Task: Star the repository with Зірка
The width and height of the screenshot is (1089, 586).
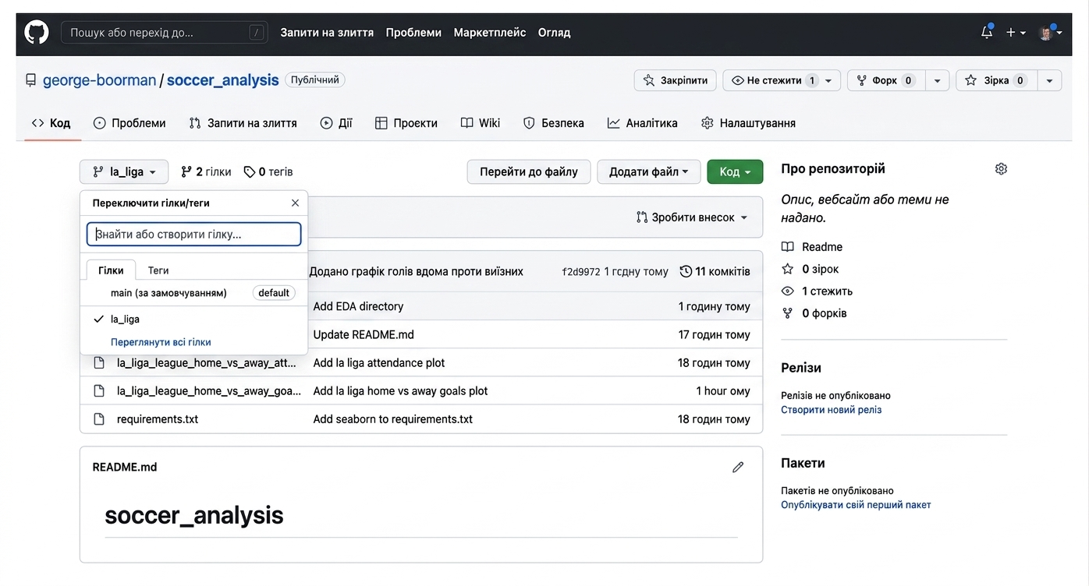Action: pos(996,80)
